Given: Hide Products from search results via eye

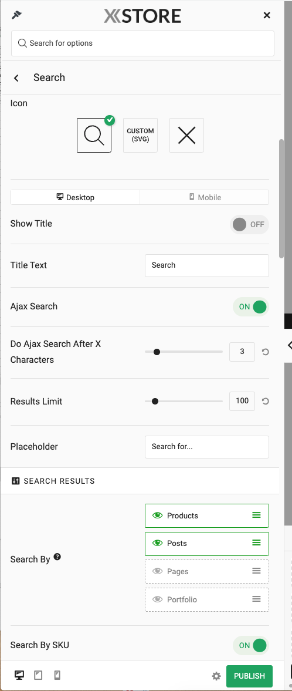Looking at the screenshot, I should pyautogui.click(x=157, y=515).
